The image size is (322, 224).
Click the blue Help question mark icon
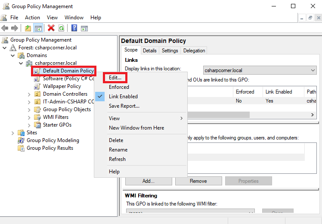(x=74, y=28)
